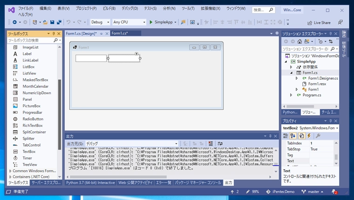Click the Visual Studio logo icon
The height and width of the screenshot is (200, 354).
pos(12,10)
